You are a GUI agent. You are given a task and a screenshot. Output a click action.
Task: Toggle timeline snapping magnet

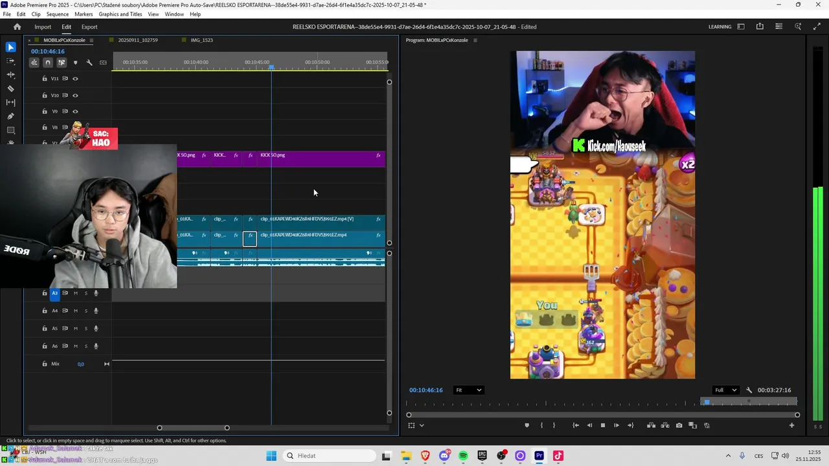click(x=47, y=63)
